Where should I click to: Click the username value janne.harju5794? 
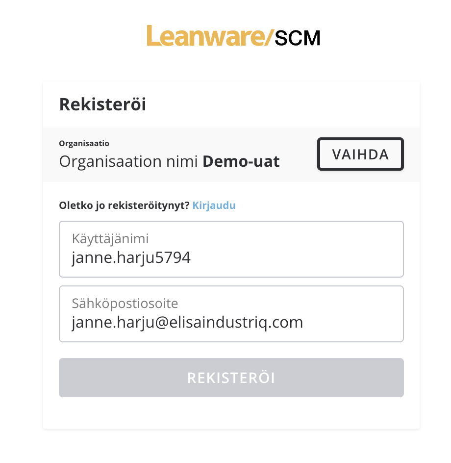pyautogui.click(x=131, y=257)
